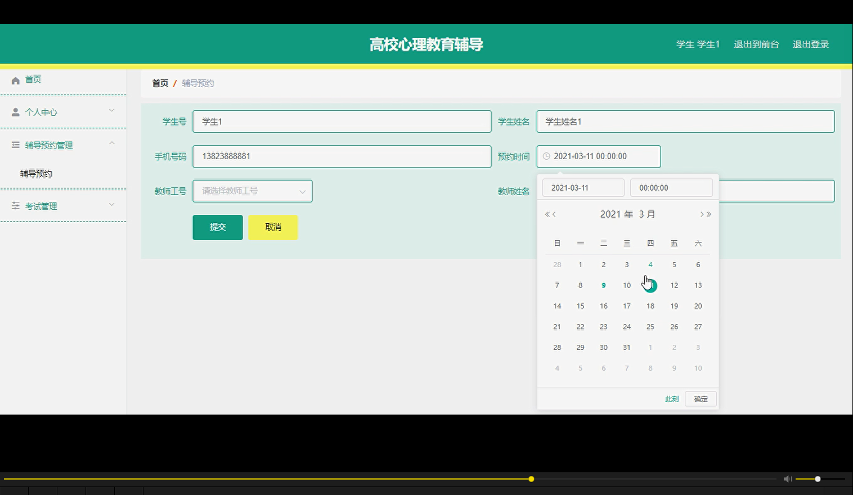Click the speaker volume icon in player
This screenshot has width=853, height=495.
[x=787, y=479]
